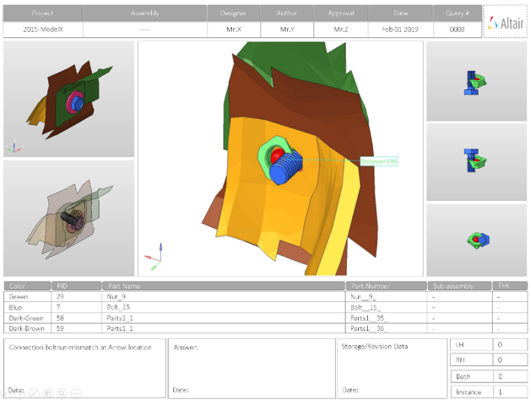Click the Distance=3.99 measurement label
Image resolution: width=531 pixels, height=400 pixels.
(x=378, y=161)
